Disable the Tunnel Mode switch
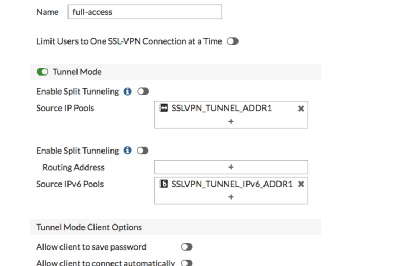 click(x=42, y=72)
